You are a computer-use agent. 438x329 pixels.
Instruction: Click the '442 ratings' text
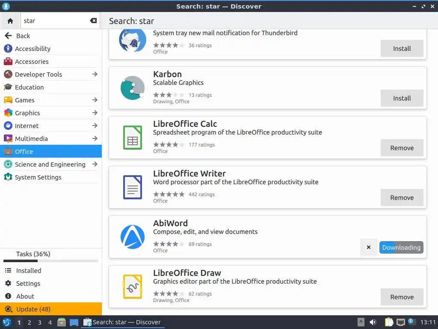[201, 194]
